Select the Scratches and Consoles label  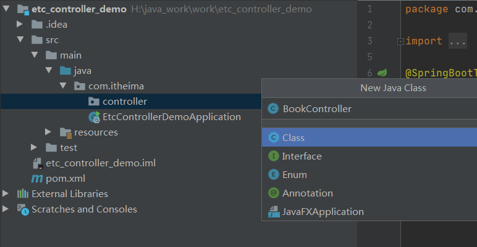(x=84, y=209)
